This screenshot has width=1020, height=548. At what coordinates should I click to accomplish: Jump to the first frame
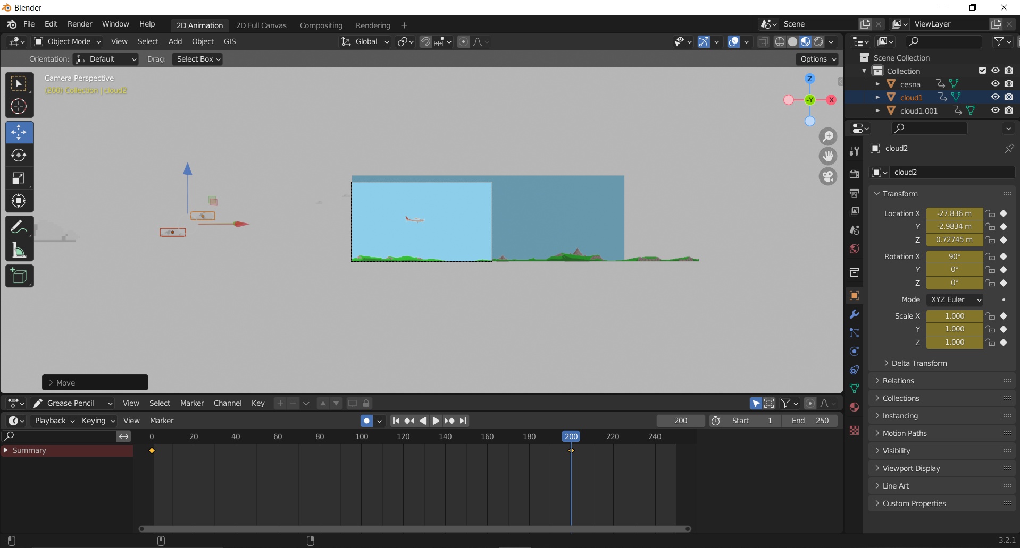tap(396, 421)
